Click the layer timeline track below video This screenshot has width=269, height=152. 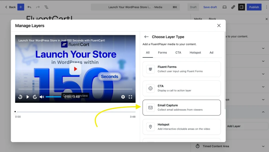pyautogui.click(x=75, y=112)
